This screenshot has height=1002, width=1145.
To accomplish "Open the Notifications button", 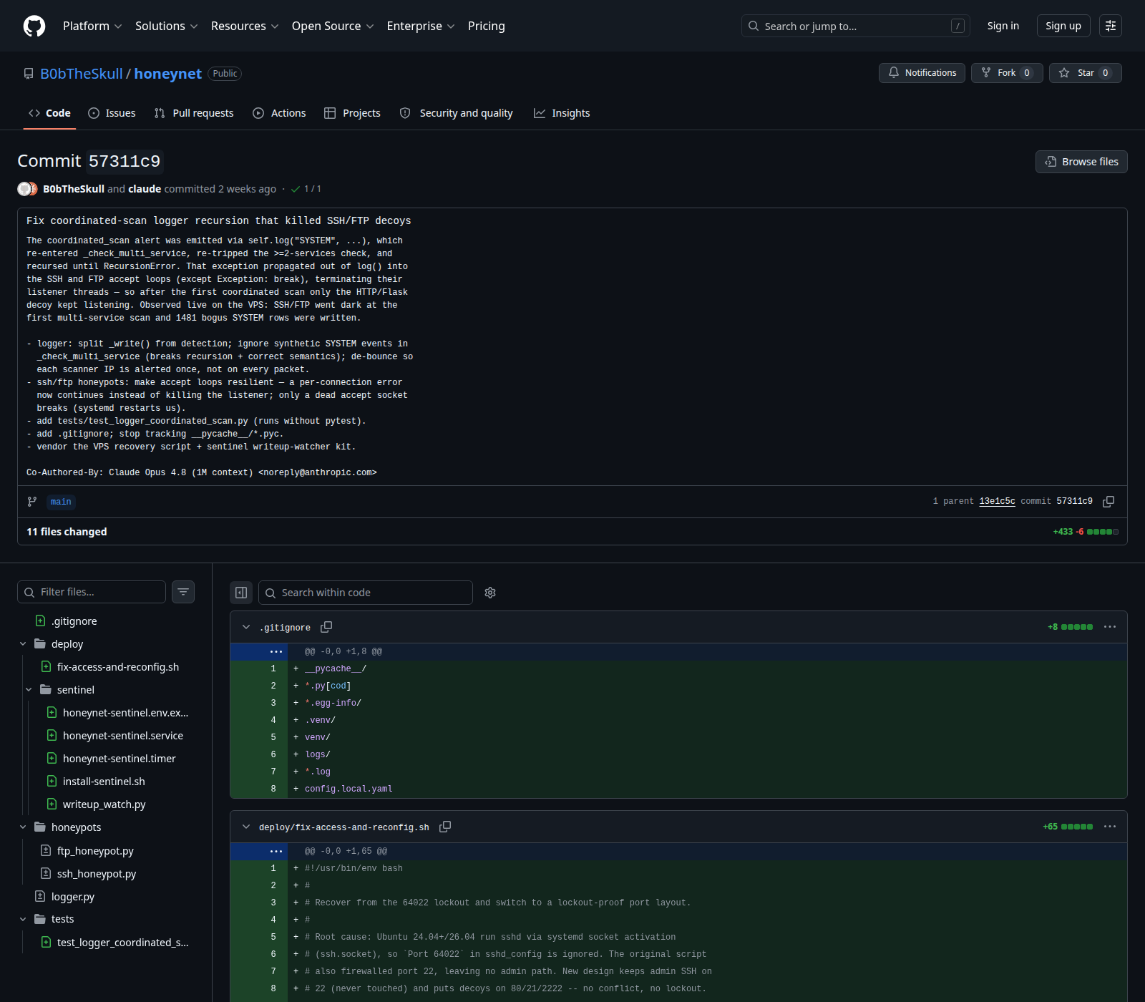I will pos(922,73).
